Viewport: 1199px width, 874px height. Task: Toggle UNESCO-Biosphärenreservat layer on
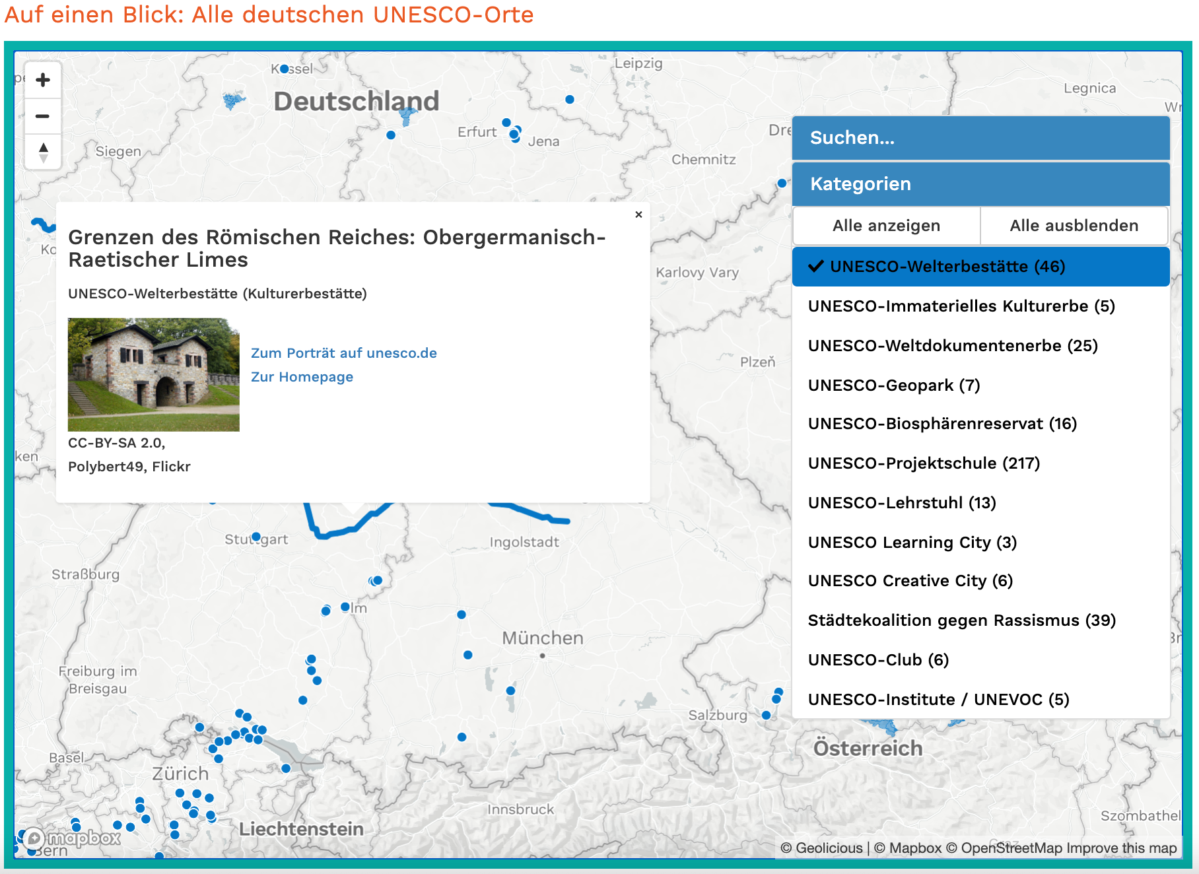click(942, 424)
